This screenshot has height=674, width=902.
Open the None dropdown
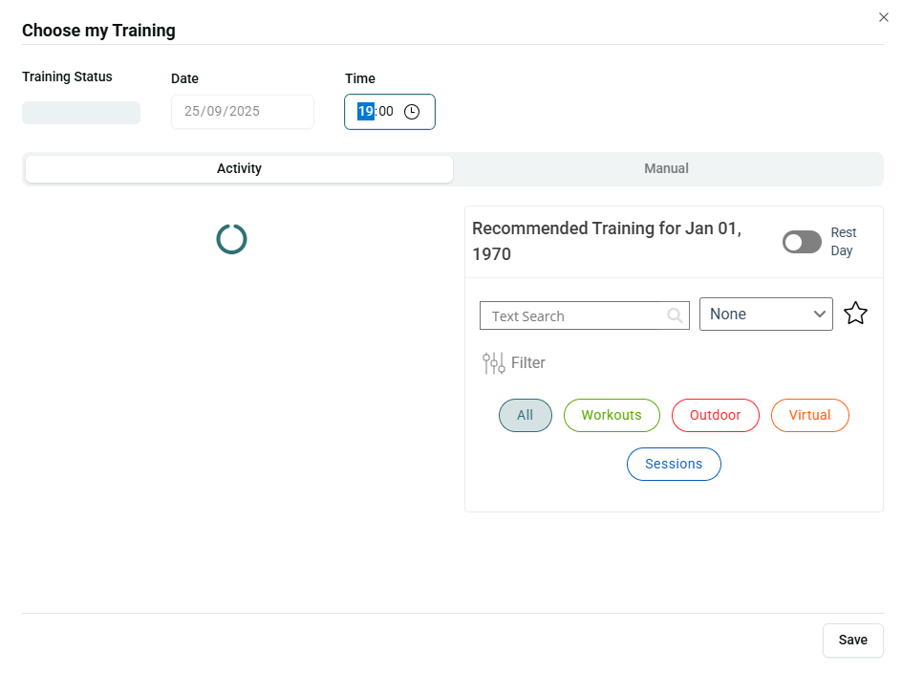click(765, 314)
